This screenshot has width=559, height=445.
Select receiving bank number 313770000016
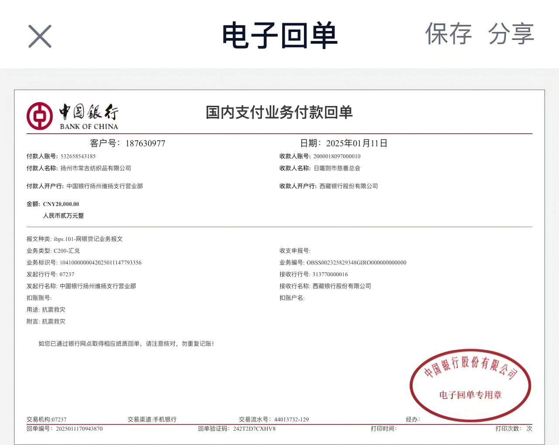(x=330, y=275)
